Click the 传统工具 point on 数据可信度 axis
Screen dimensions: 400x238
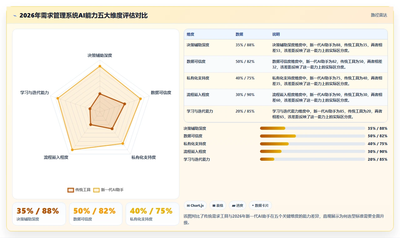[125, 104]
